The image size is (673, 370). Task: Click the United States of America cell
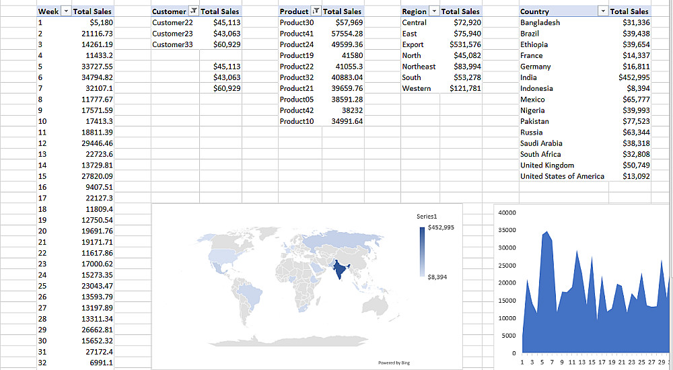click(x=562, y=176)
